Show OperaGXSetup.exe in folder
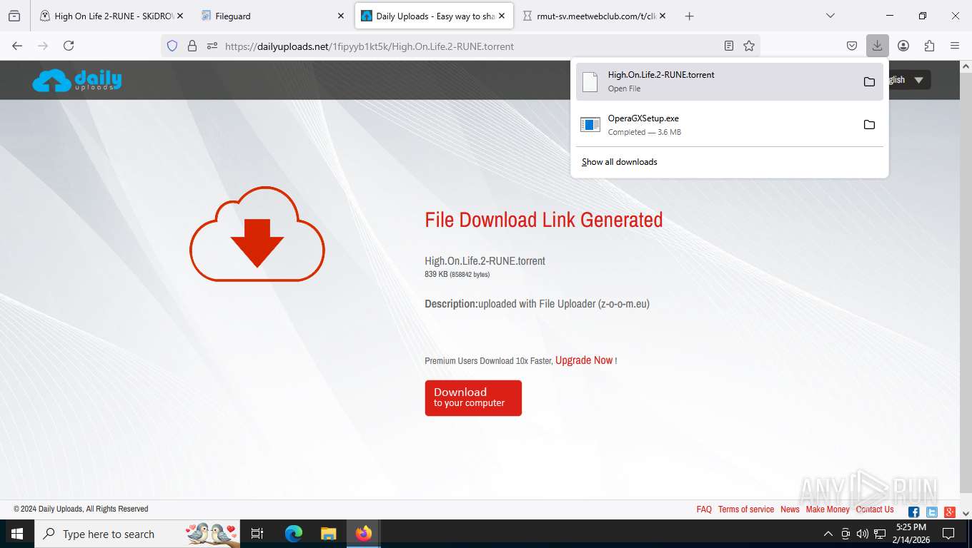The image size is (972, 548). pos(869,125)
